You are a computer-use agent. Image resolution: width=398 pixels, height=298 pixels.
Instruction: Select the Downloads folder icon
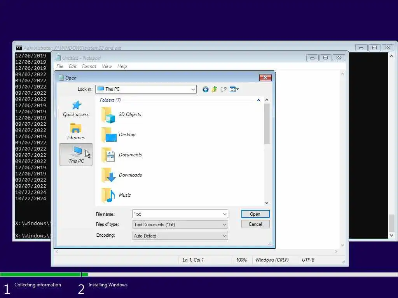click(x=108, y=175)
